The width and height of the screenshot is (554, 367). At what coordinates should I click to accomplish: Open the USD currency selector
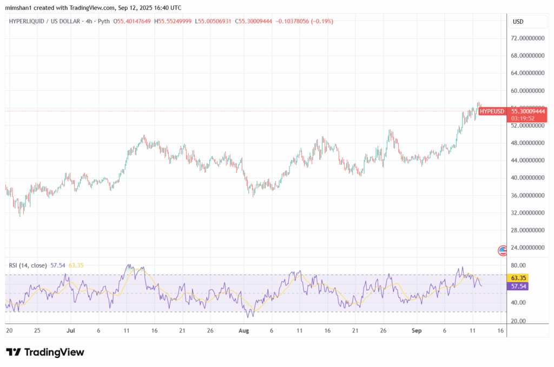point(518,21)
